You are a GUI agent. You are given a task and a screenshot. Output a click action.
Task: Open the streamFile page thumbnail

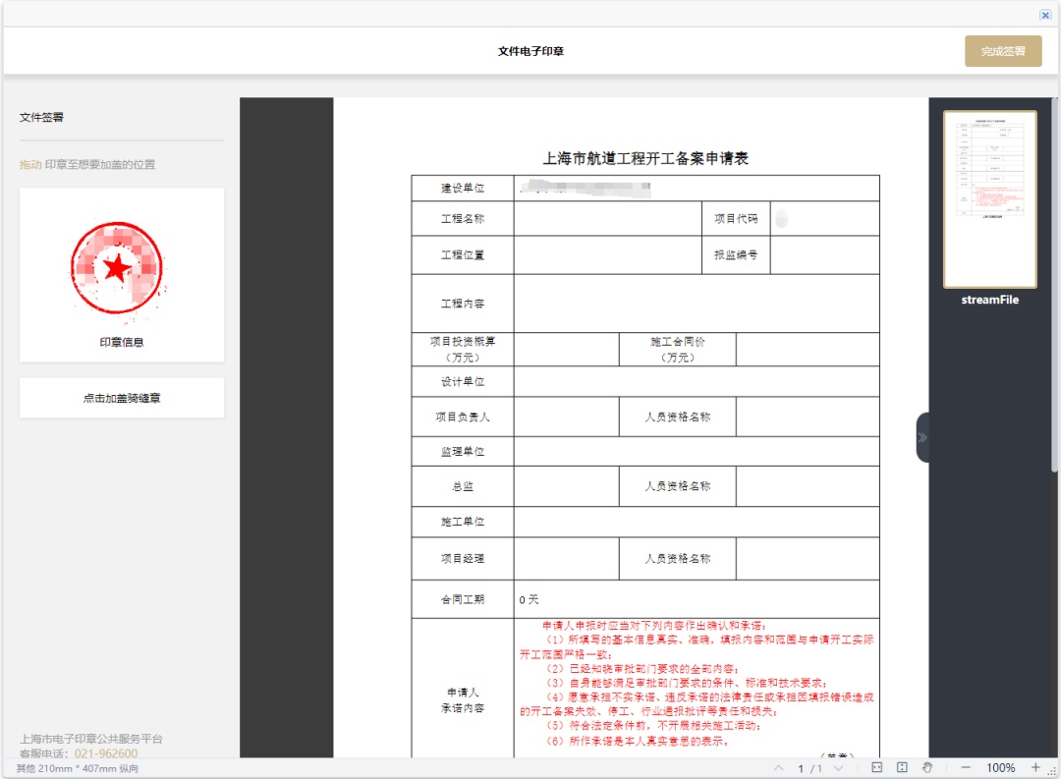(x=989, y=199)
